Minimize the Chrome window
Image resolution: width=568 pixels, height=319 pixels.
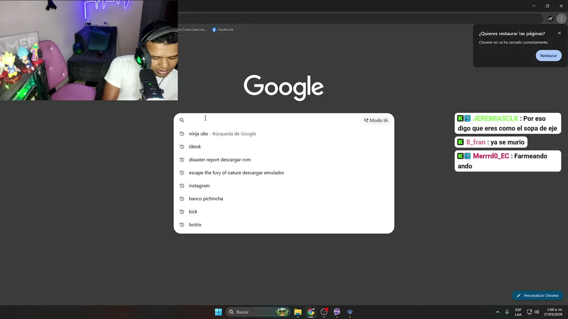533,6
